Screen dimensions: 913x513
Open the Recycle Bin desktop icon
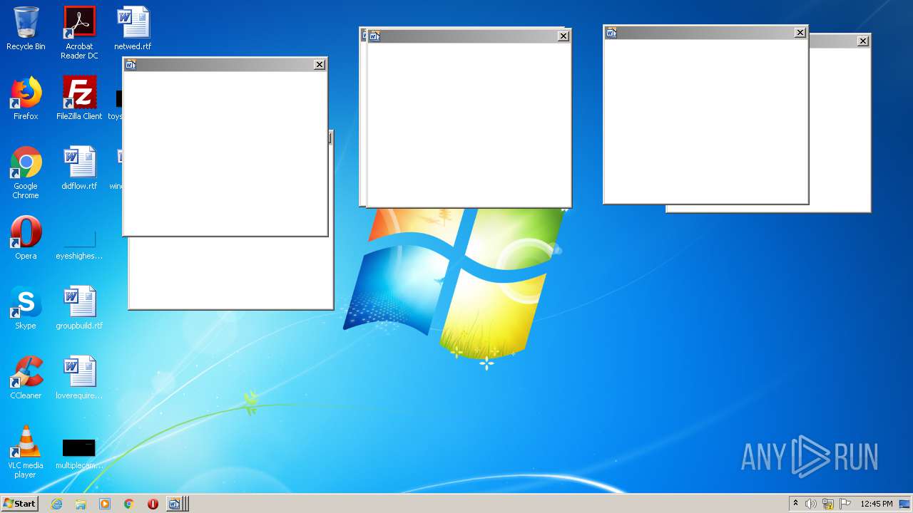tap(26, 28)
